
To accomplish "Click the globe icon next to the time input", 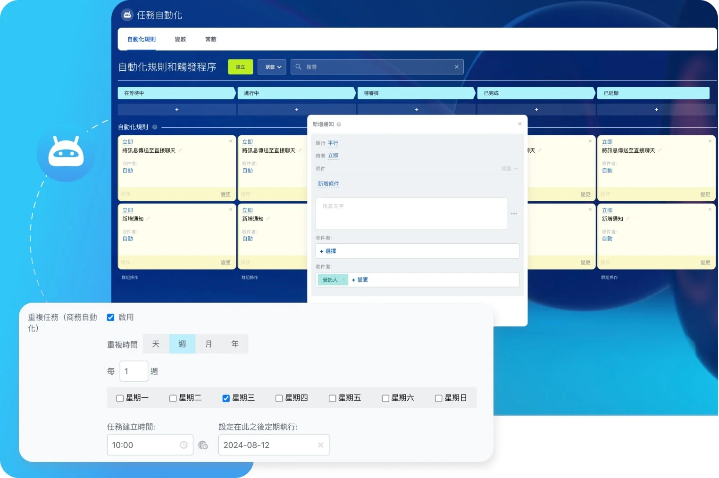I will (x=203, y=445).
